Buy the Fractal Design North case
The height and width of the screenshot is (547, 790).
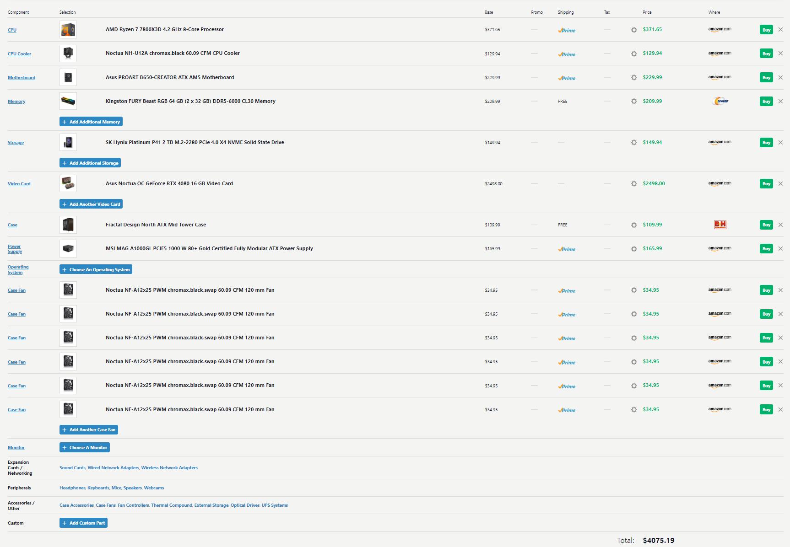766,225
